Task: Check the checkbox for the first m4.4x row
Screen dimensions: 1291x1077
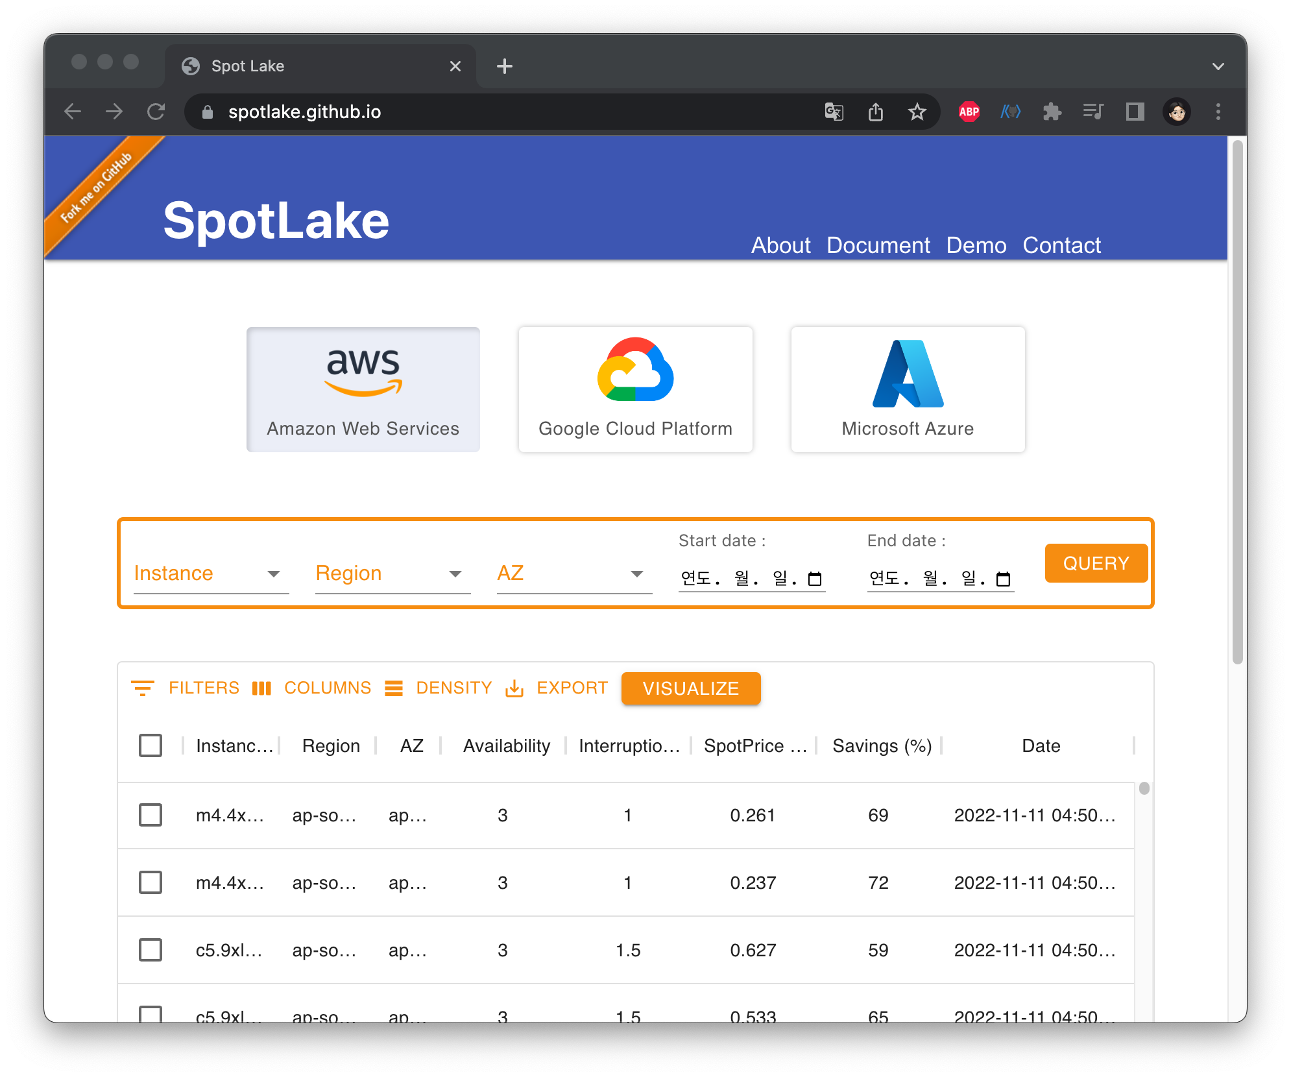Action: tap(150, 816)
